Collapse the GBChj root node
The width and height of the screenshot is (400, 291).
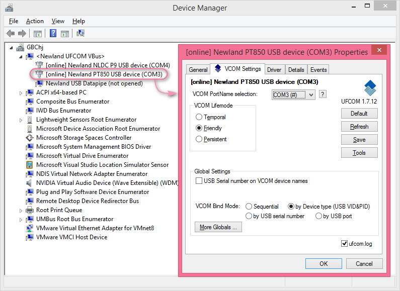[x=11, y=48]
